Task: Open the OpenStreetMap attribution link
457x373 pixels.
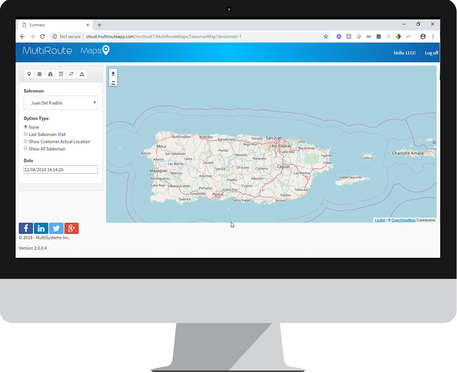Action: [403, 220]
